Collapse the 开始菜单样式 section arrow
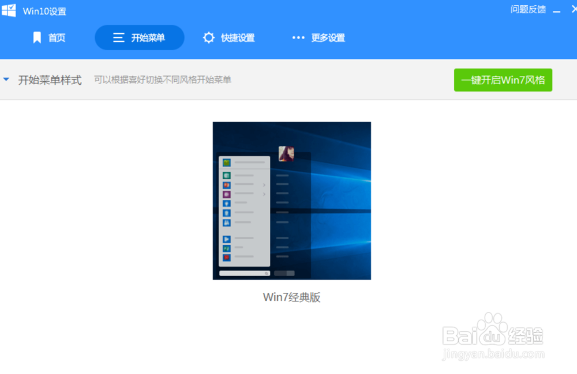 (6, 80)
